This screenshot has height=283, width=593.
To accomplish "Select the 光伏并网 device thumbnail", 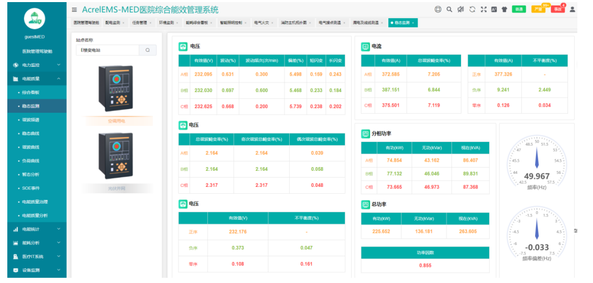I will click(113, 156).
